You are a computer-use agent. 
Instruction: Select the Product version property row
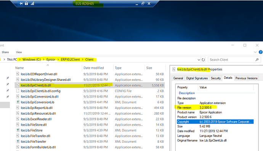coord(215,117)
